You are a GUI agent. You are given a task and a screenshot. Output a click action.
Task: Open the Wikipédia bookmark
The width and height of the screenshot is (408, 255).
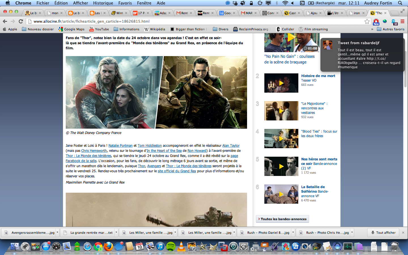[154, 29]
